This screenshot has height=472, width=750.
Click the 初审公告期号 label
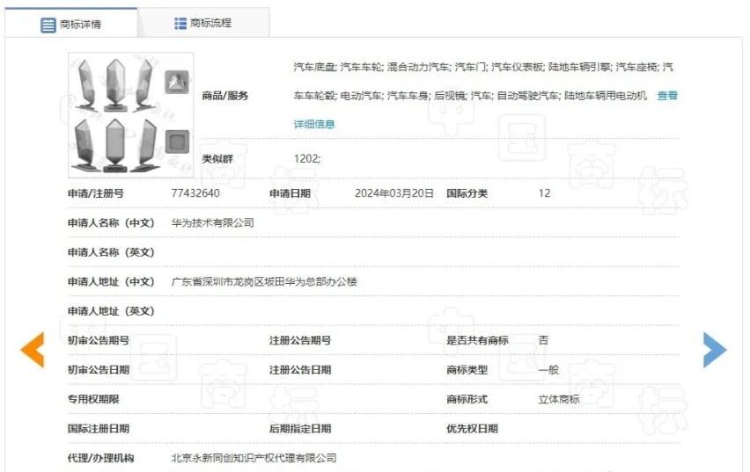pos(99,340)
